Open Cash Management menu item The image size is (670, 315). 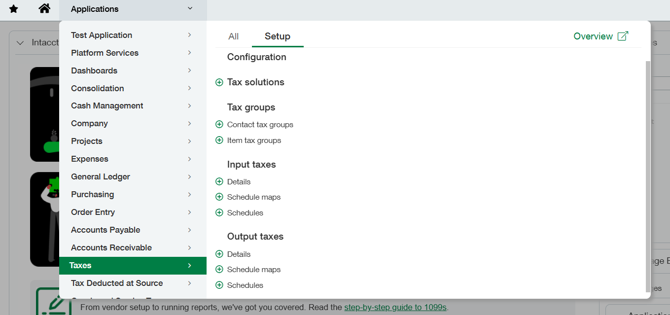(107, 106)
